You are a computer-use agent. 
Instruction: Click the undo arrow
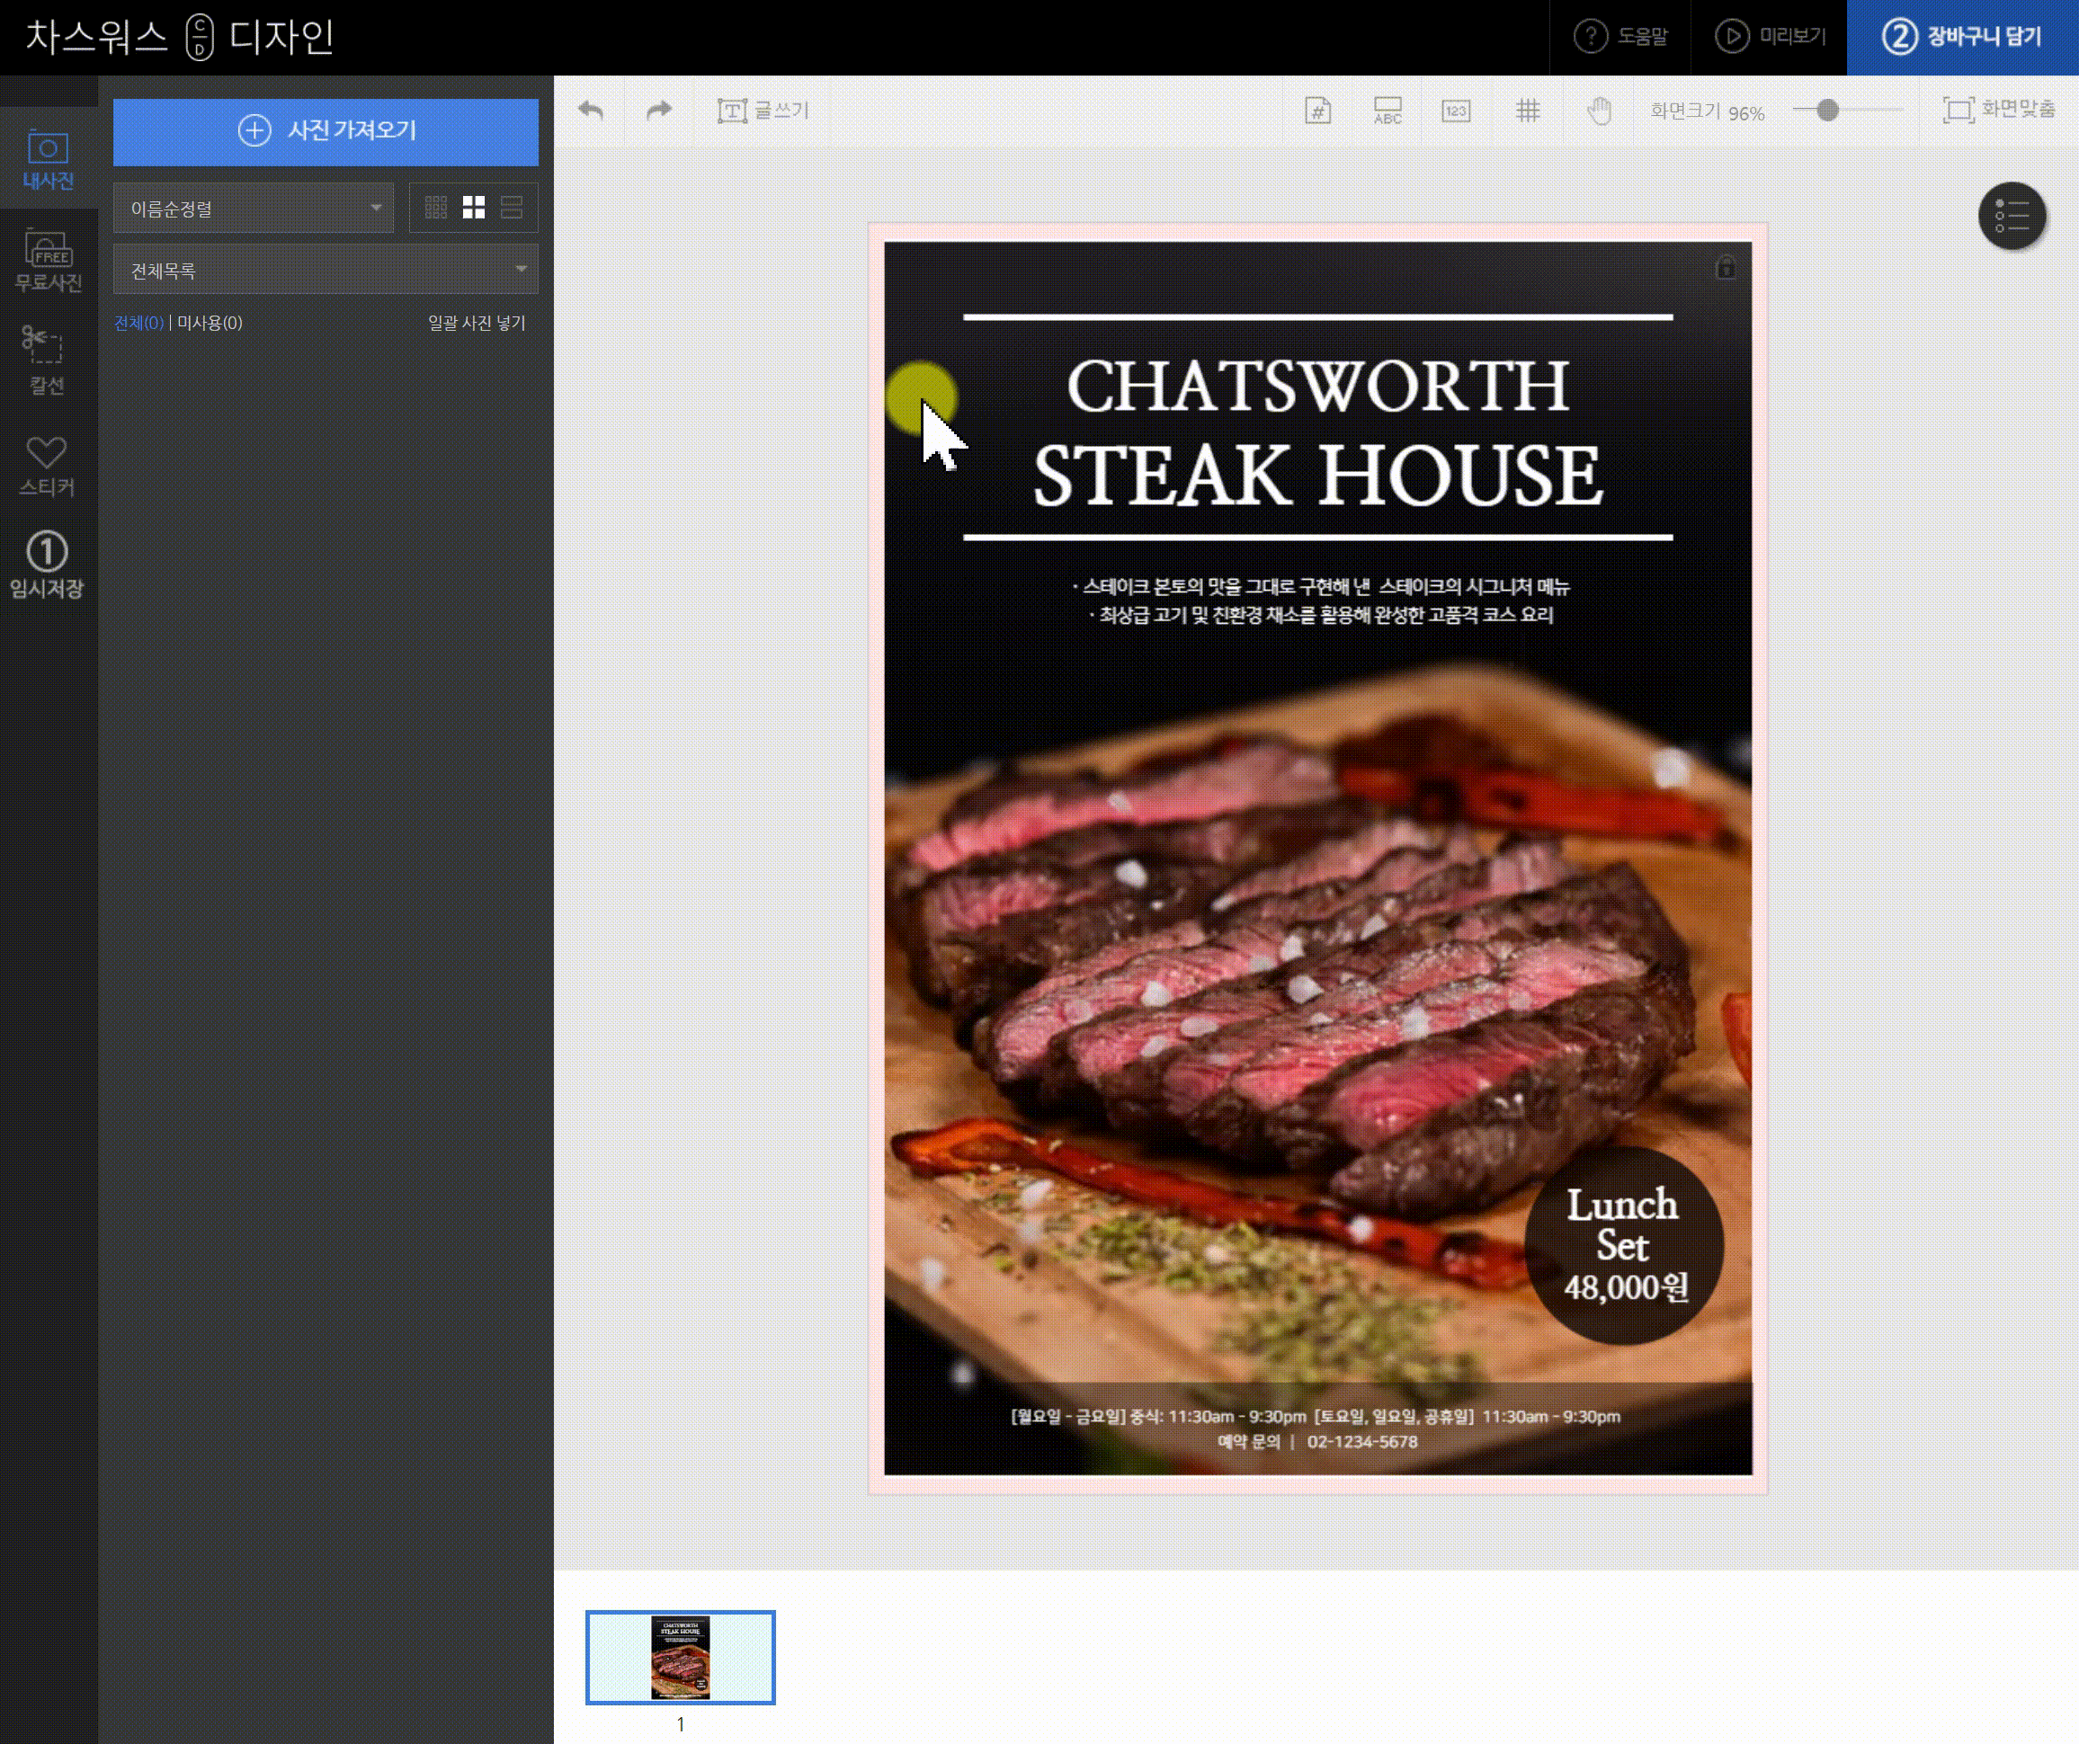[590, 111]
